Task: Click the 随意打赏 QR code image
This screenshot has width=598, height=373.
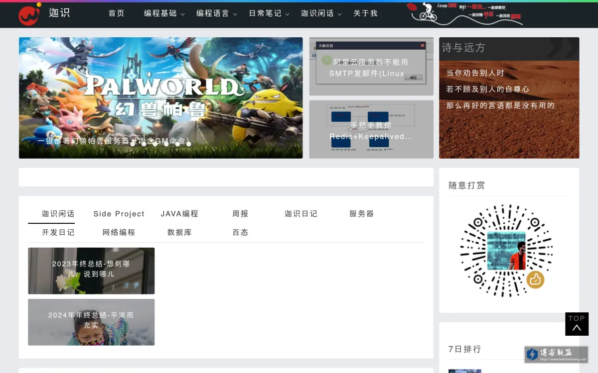Action: click(x=506, y=251)
